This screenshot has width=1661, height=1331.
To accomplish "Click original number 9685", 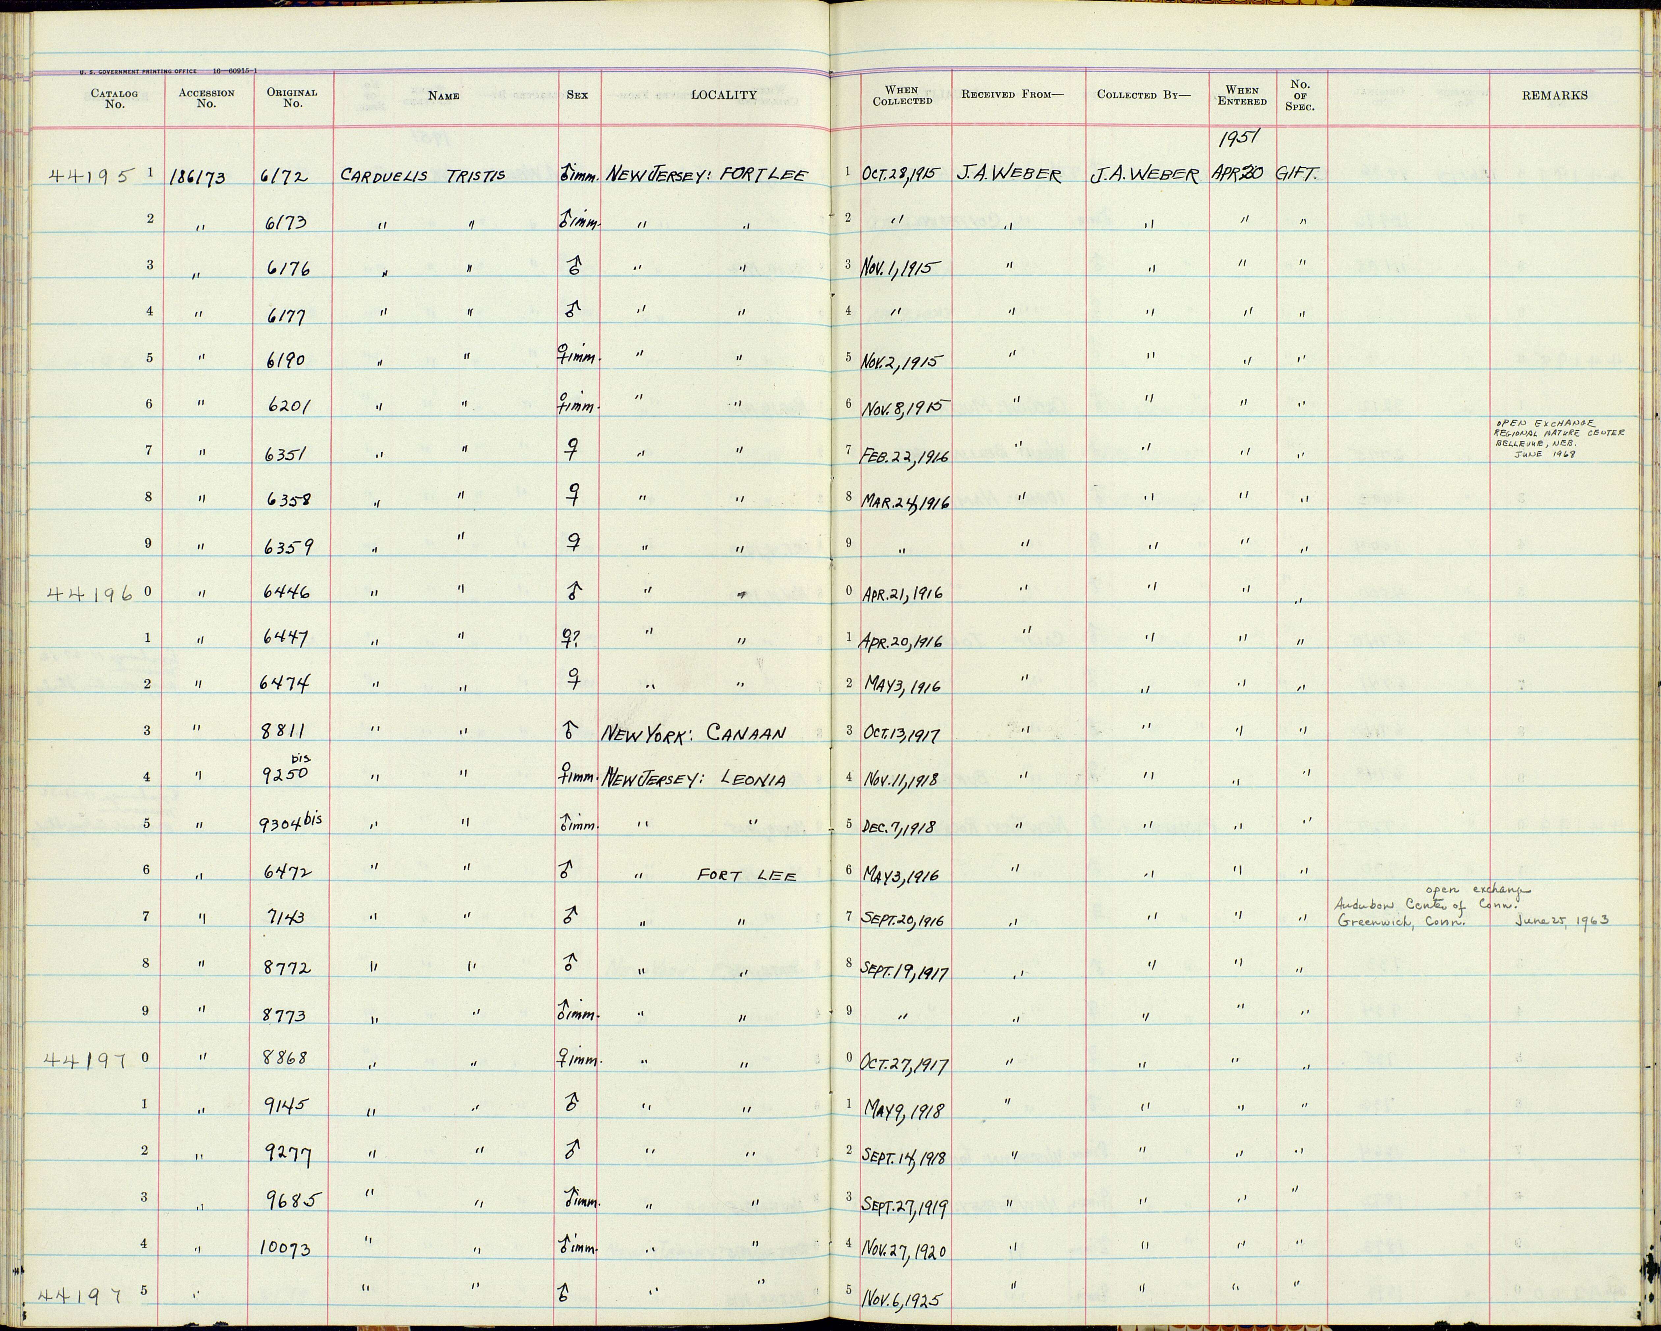I will pyautogui.click(x=292, y=1200).
